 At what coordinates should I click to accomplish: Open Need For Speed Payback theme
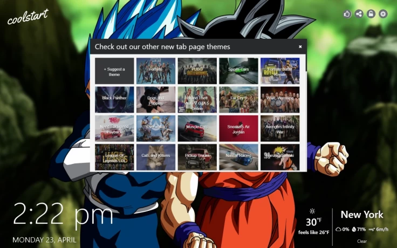coord(114,128)
